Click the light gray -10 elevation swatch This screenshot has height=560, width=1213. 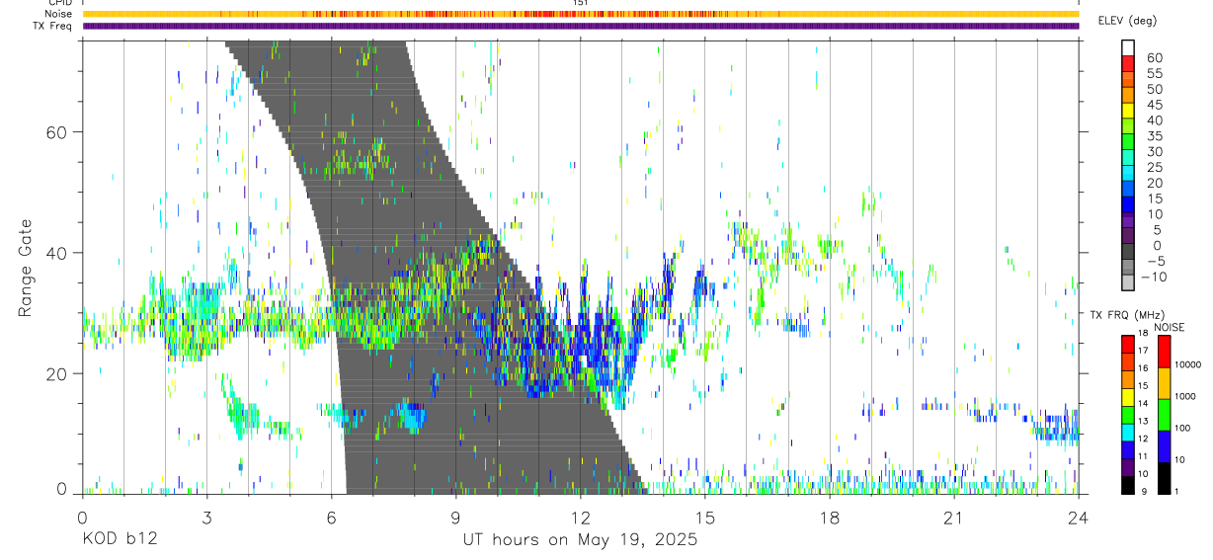pos(1128,282)
